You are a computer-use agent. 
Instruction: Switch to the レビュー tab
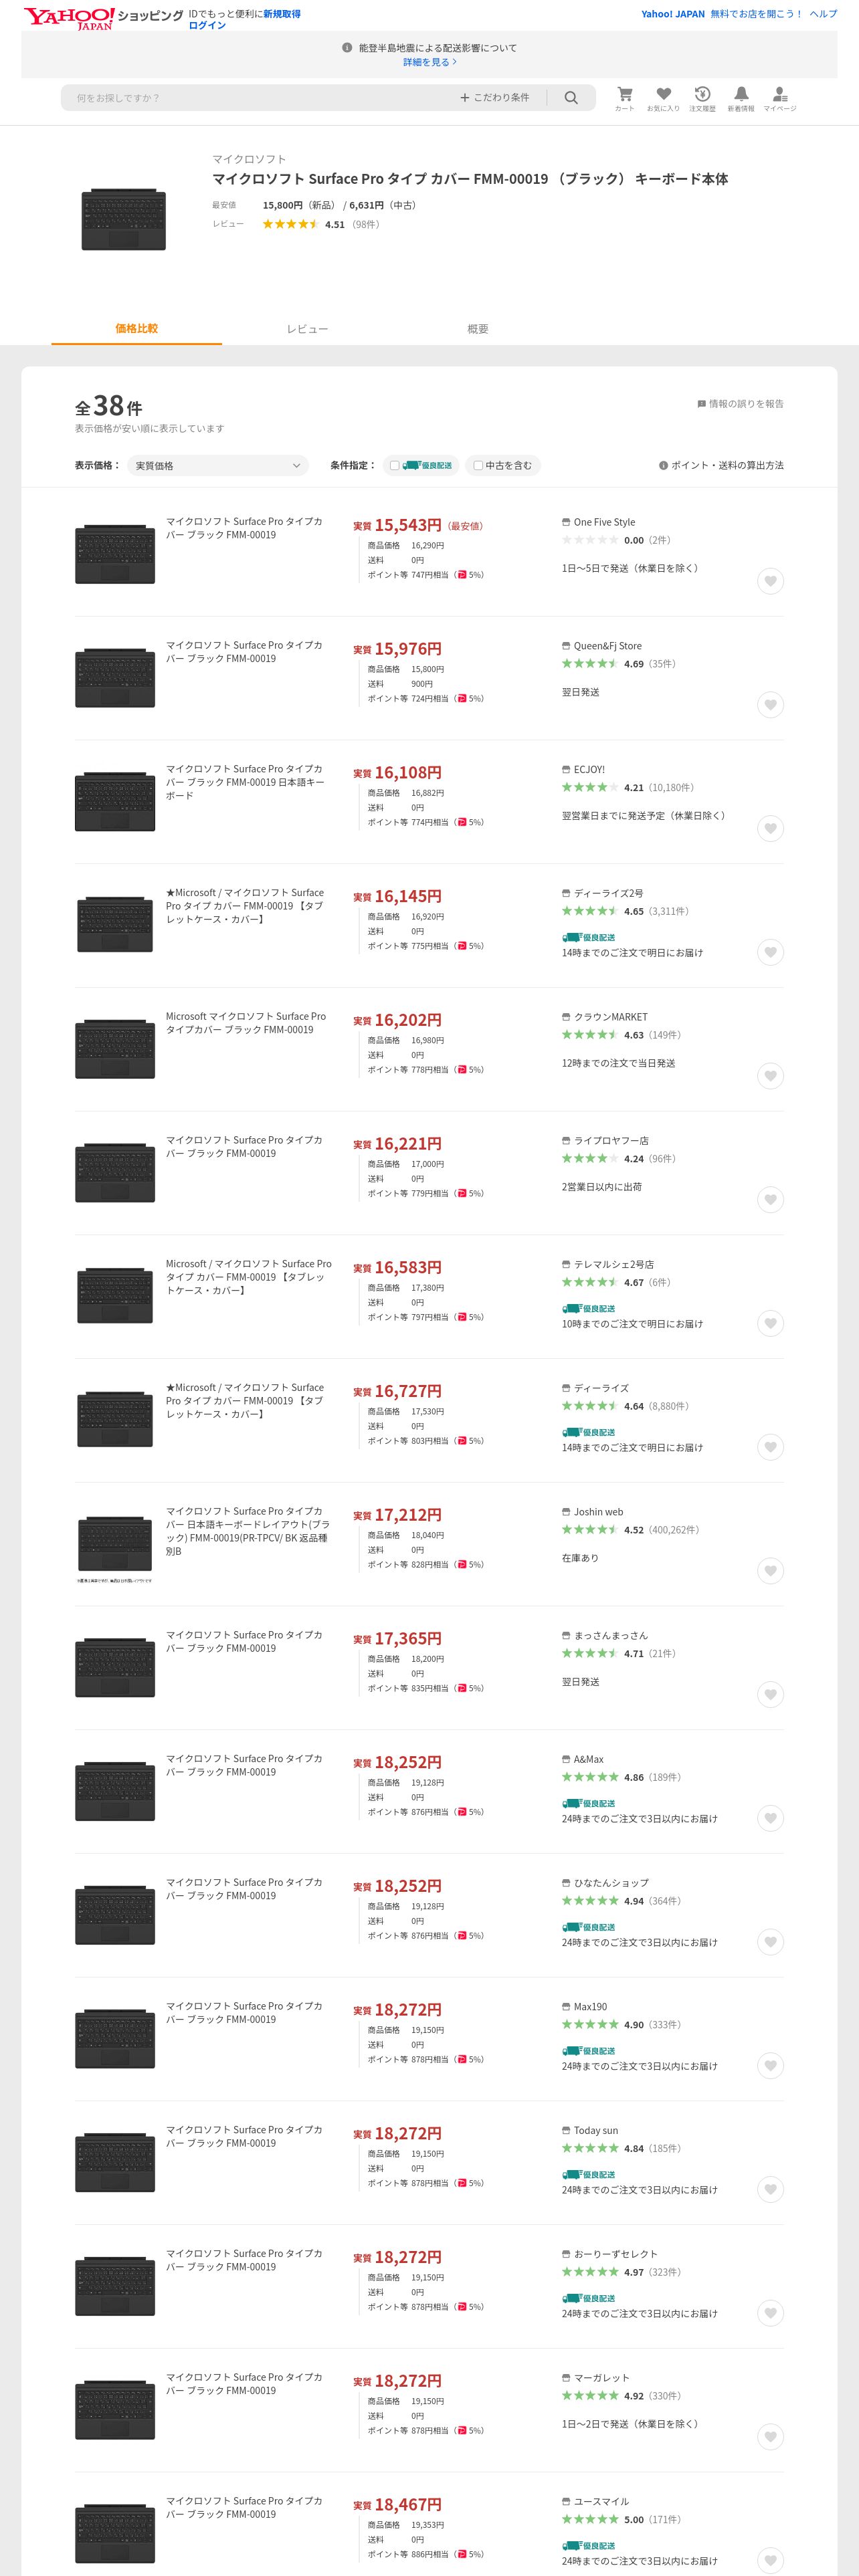coord(307,329)
